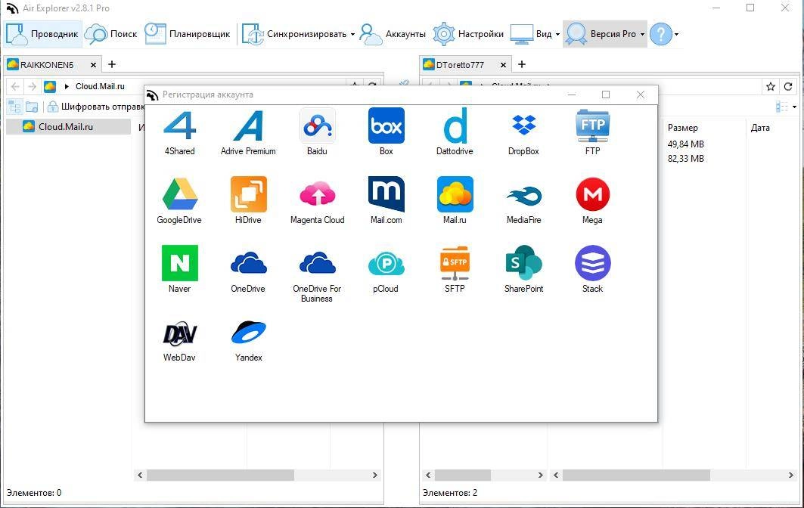The image size is (804, 508).
Task: Toggle folder tree view in left pane
Action: [x=14, y=107]
